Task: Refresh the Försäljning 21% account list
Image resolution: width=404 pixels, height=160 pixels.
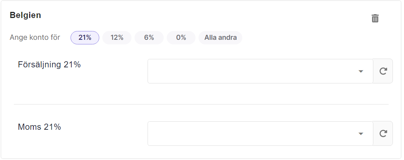Action: click(383, 71)
